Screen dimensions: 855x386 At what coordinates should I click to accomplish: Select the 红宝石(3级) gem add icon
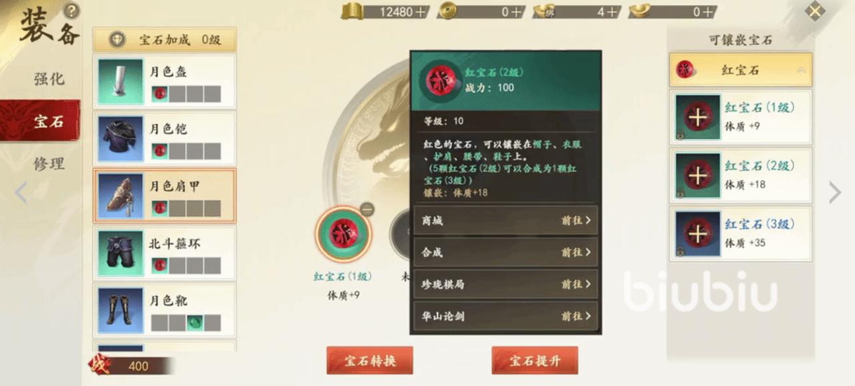[x=698, y=234]
